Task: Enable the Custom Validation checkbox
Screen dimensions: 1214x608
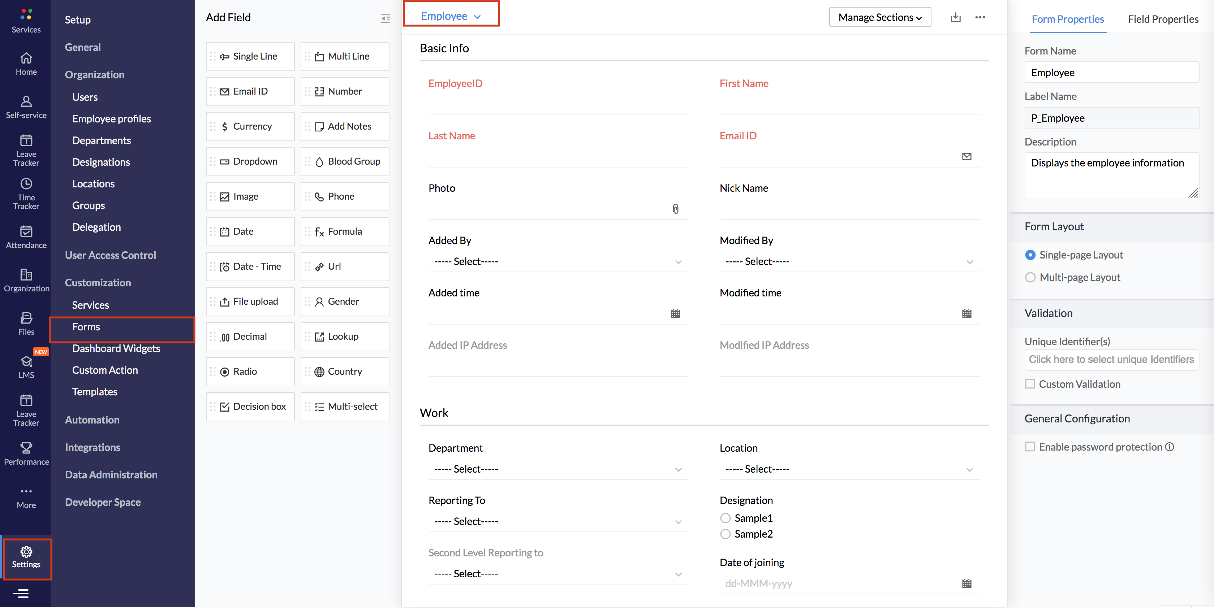Action: 1030,384
